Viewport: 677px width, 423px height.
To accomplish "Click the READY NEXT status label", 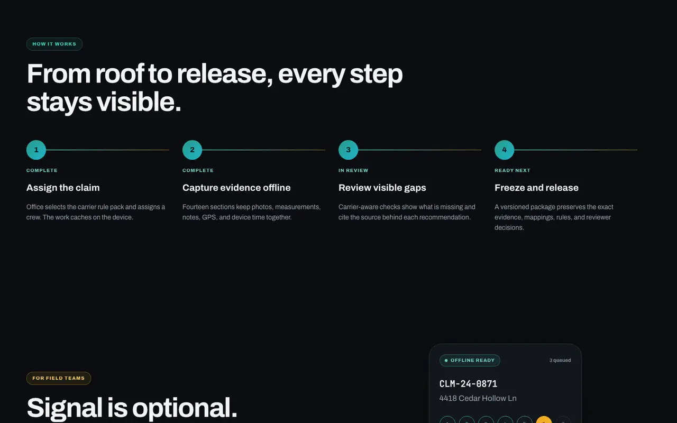I will point(513,170).
